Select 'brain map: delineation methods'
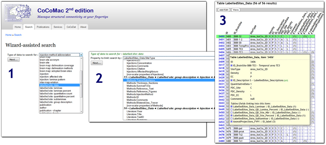This screenshot has height=145, width=326. click(x=56, y=68)
